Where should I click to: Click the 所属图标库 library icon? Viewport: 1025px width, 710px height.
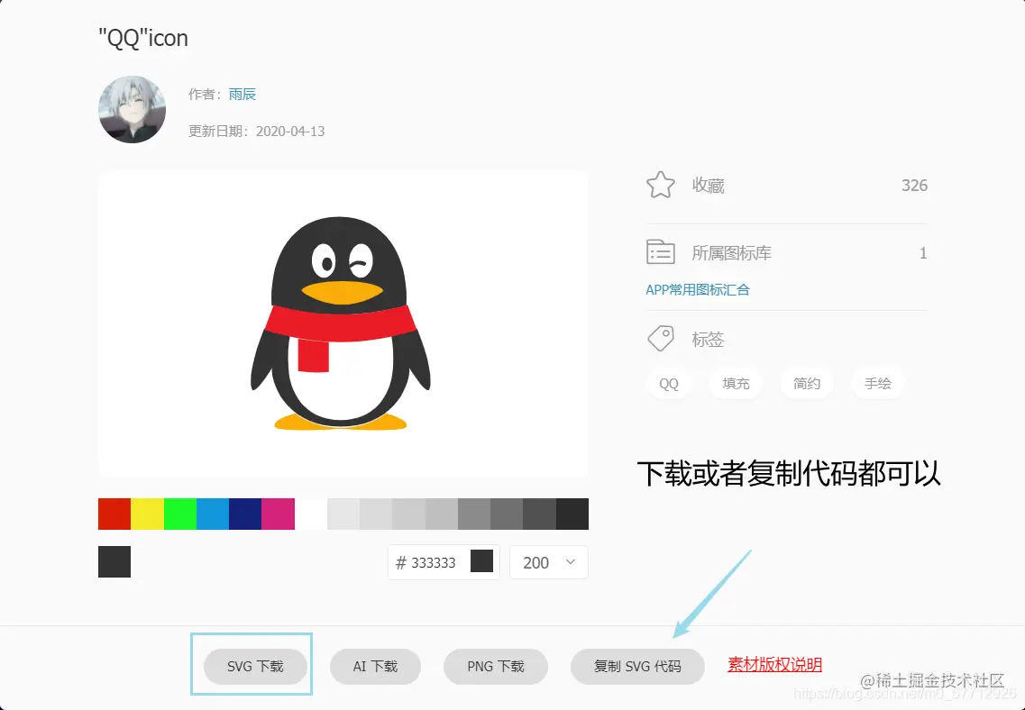click(x=660, y=252)
